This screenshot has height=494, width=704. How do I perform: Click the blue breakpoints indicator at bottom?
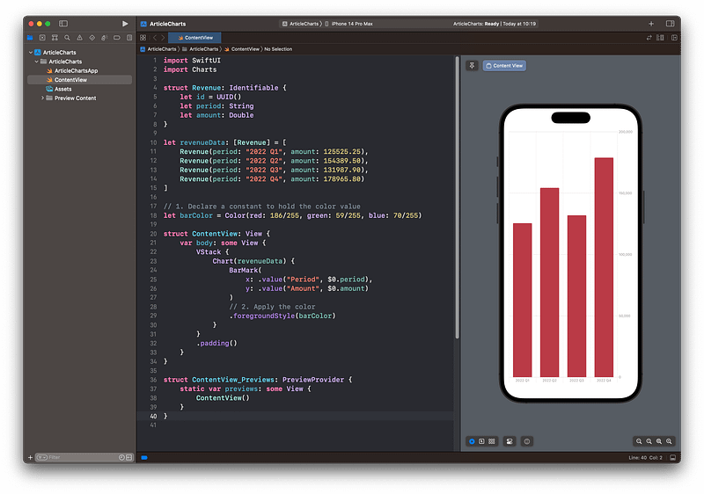coord(144,457)
